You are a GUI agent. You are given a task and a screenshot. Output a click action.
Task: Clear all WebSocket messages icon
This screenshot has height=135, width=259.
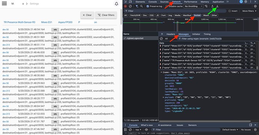[x=161, y=39]
